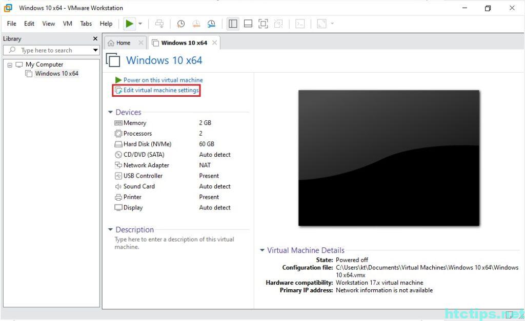
Task: Click the Processors device icon
Action: pos(118,134)
